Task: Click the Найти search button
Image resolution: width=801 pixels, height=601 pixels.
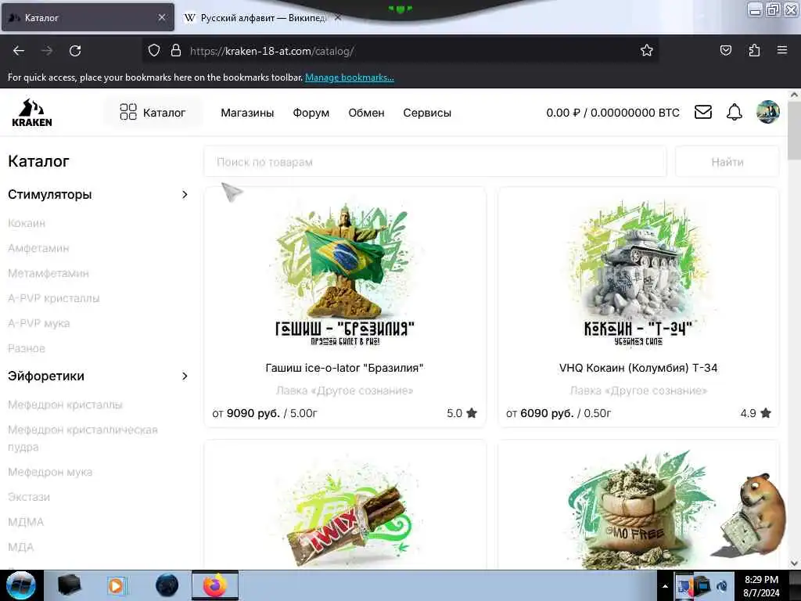Action: point(727,162)
